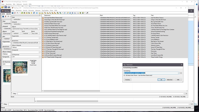Expand the Interpret field dropdown
This screenshot has height=112, width=199.
coord(39,24)
